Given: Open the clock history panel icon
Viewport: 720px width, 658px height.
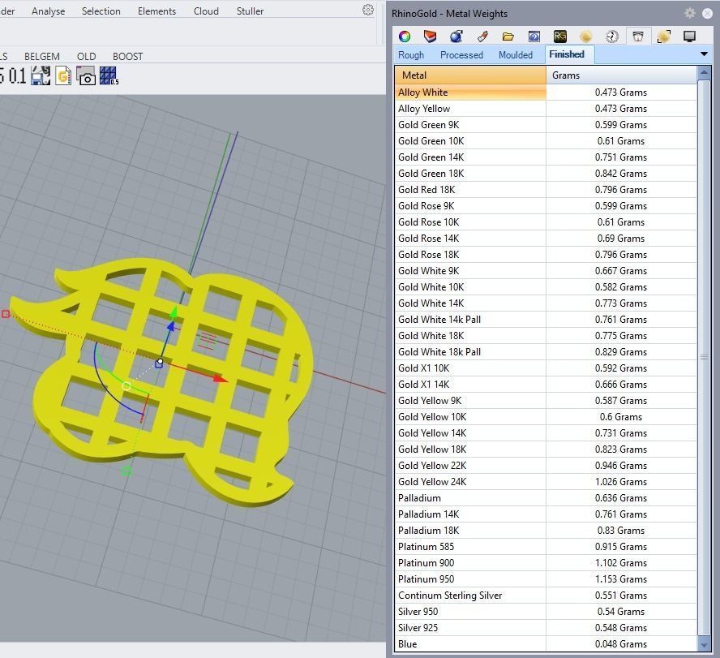Looking at the screenshot, I should coord(612,37).
